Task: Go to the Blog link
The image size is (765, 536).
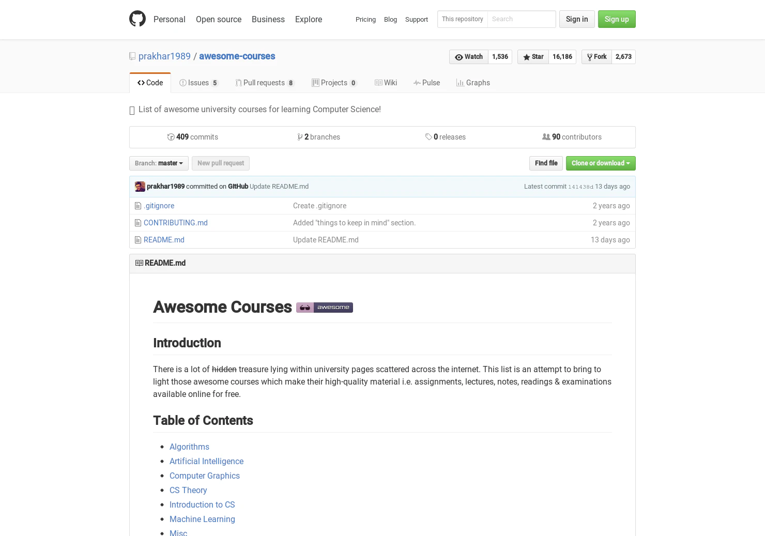Action: (390, 20)
